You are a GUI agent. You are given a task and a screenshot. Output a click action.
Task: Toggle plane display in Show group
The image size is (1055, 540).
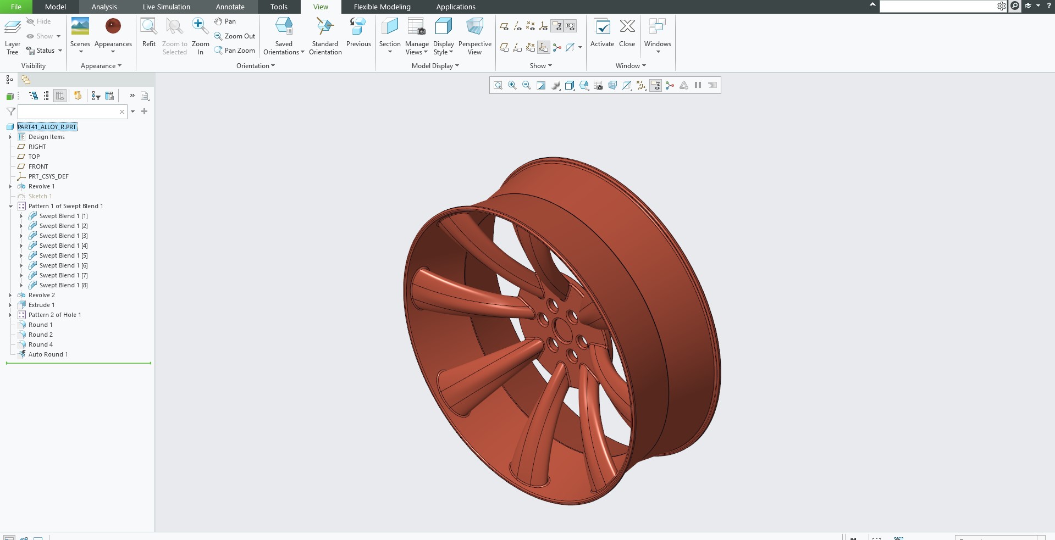pos(504,26)
